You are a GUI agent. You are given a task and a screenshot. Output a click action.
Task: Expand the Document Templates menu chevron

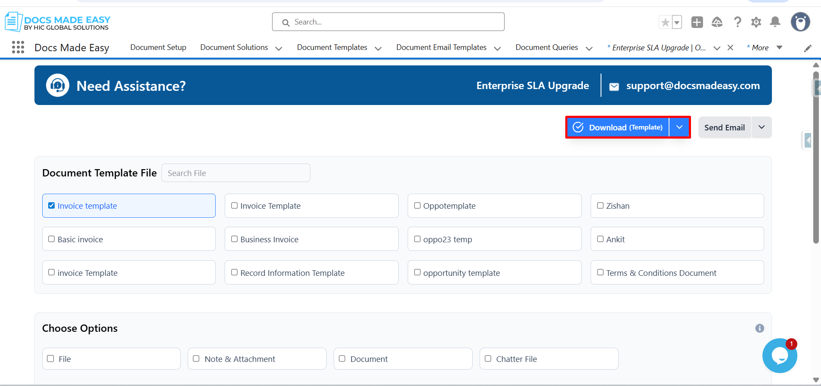coord(378,49)
